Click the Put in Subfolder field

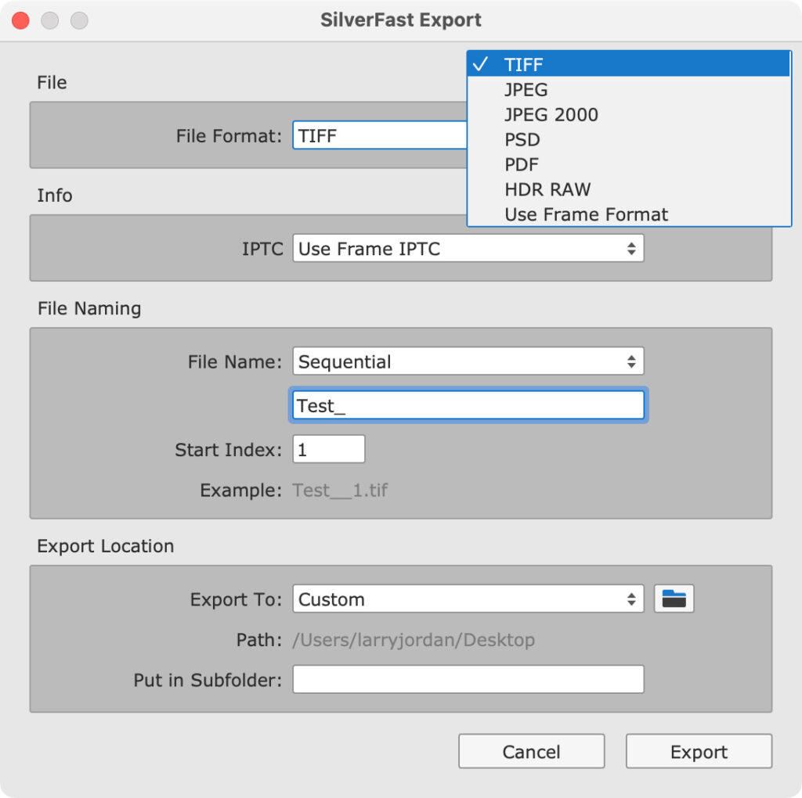468,679
